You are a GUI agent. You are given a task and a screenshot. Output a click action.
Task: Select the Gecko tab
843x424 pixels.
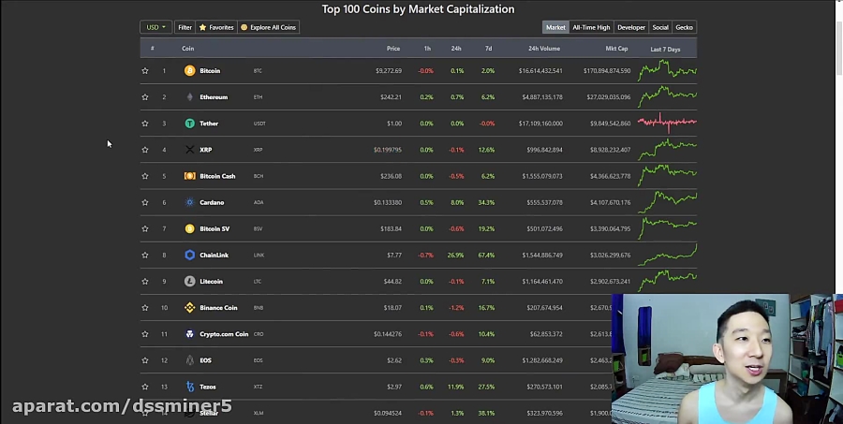point(684,27)
